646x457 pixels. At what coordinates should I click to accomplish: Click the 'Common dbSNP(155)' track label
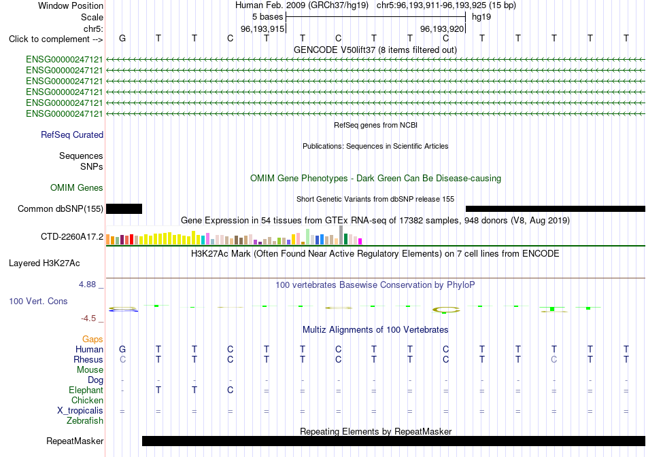pyautogui.click(x=61, y=209)
